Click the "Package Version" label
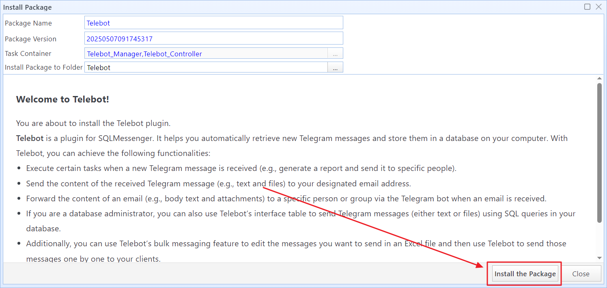Viewport: 607px width, 288px height. click(30, 39)
